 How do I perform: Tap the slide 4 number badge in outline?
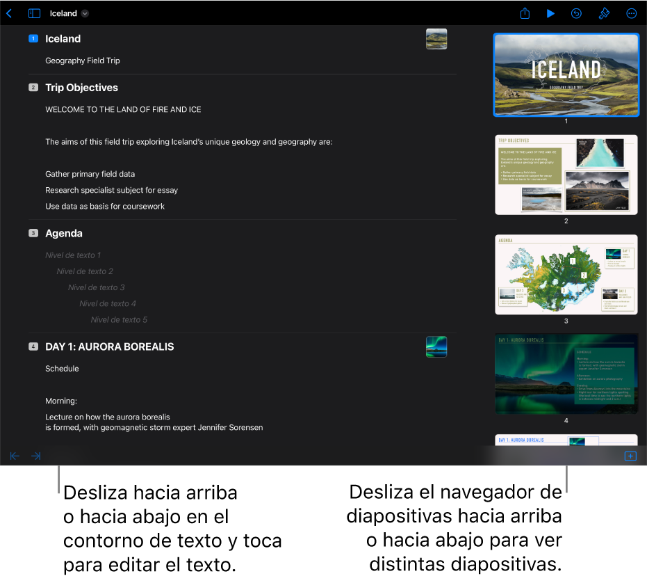coord(33,346)
